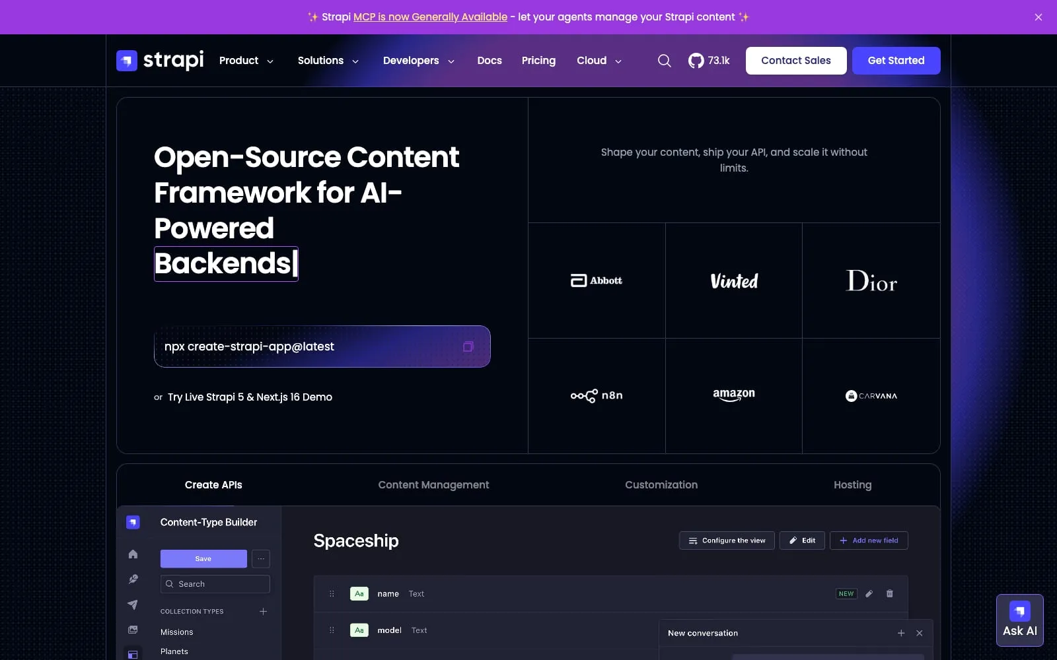The width and height of the screenshot is (1057, 660).
Task: Switch to the Customization tab
Action: pyautogui.click(x=661, y=484)
